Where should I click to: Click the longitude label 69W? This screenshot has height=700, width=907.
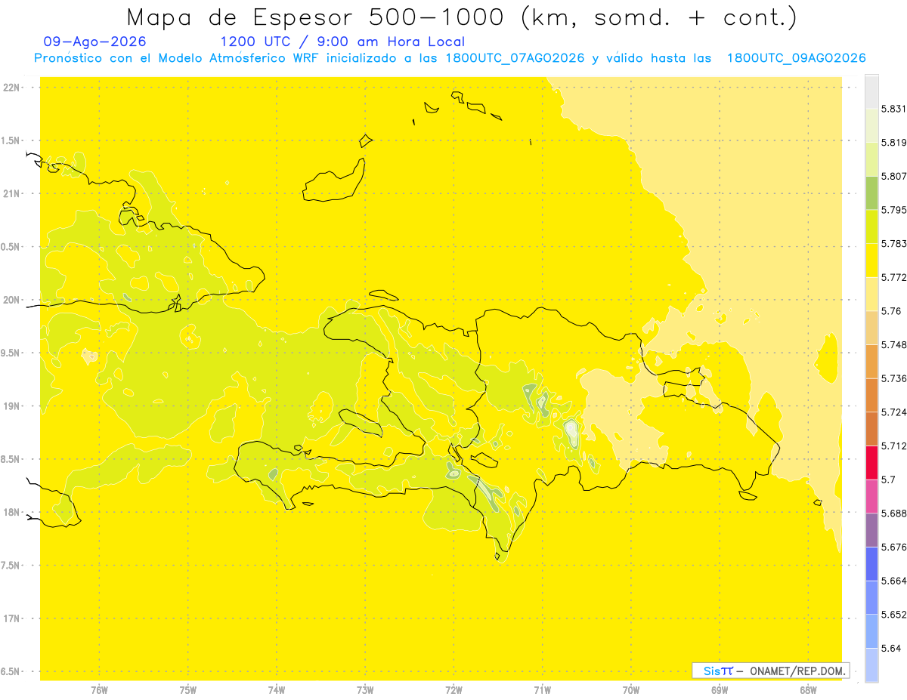[720, 690]
